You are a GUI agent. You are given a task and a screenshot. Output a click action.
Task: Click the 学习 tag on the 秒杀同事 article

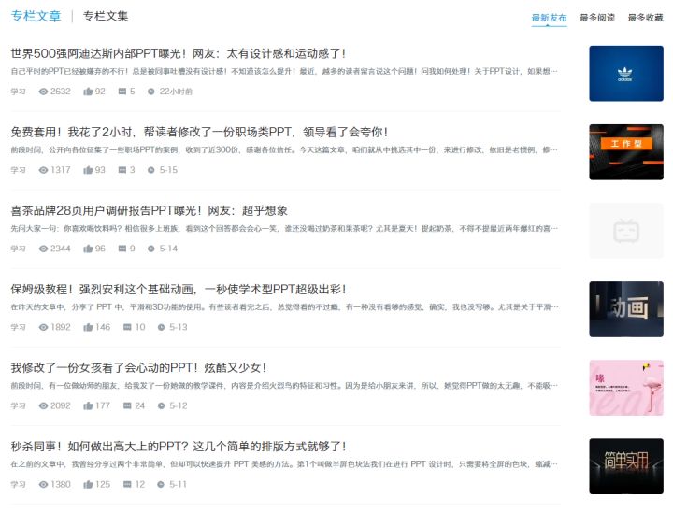[18, 484]
